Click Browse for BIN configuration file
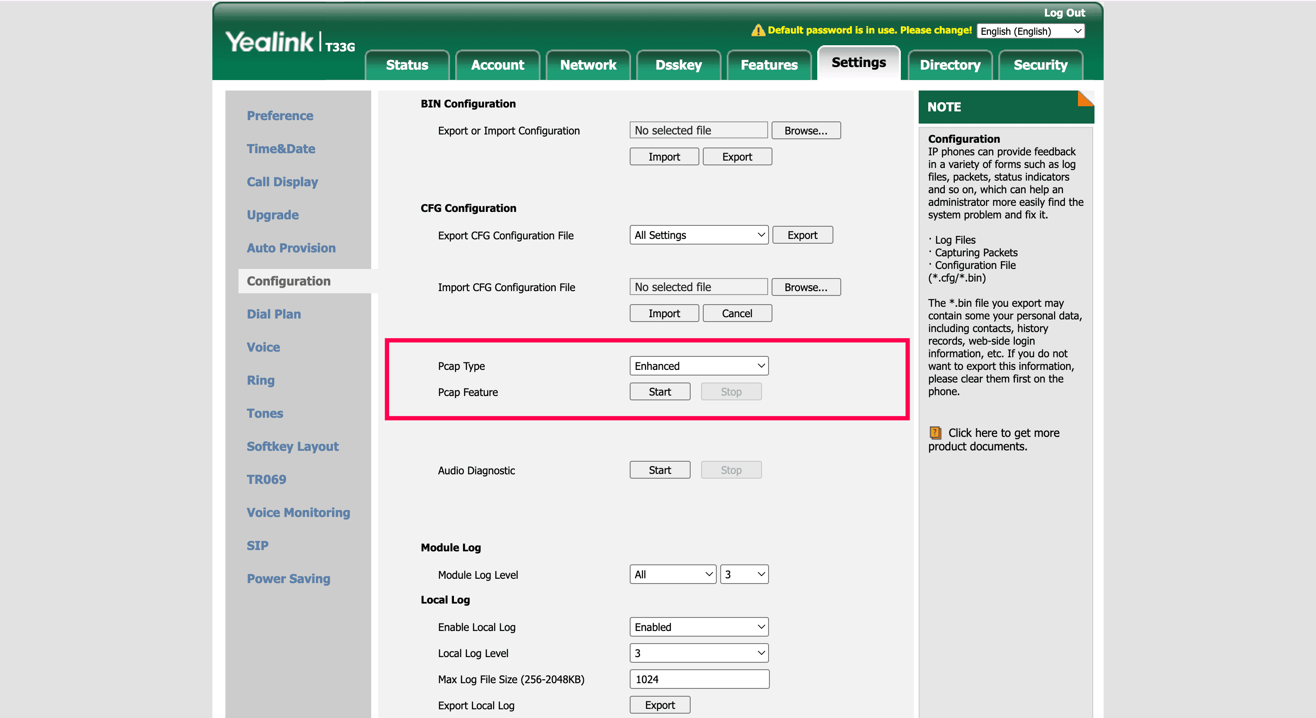This screenshot has height=718, width=1316. 806,131
